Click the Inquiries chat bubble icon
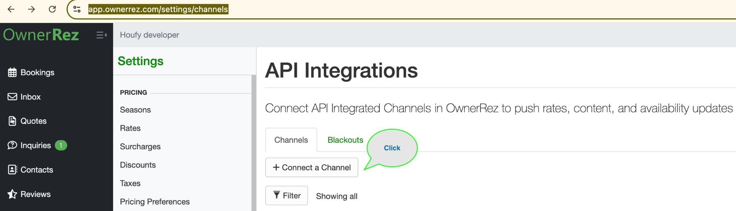The height and width of the screenshot is (211, 736). coord(12,145)
